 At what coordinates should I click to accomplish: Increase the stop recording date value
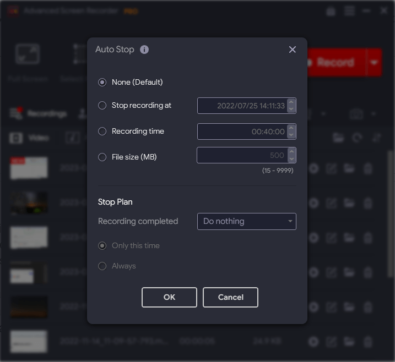tap(291, 102)
